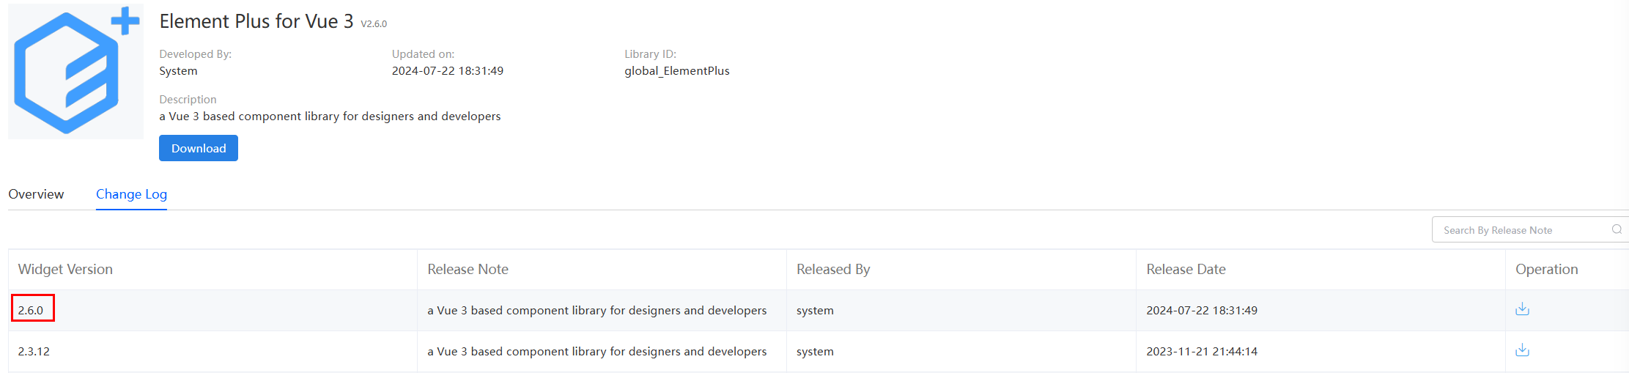
Task: Click the Element Plus library logo thumbnail
Action: [76, 71]
